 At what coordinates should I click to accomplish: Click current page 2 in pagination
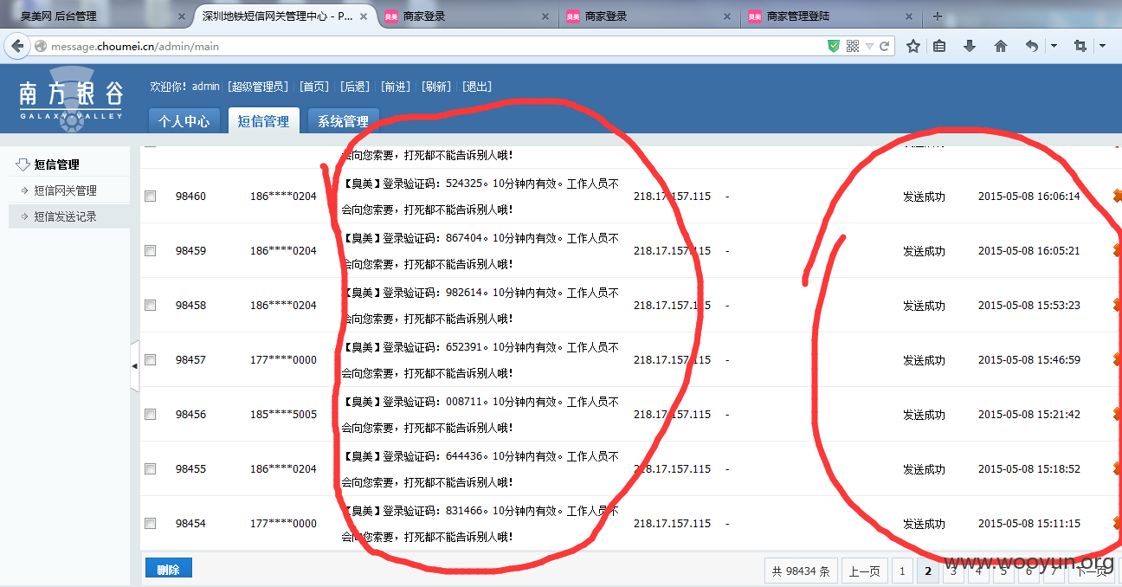point(928,571)
